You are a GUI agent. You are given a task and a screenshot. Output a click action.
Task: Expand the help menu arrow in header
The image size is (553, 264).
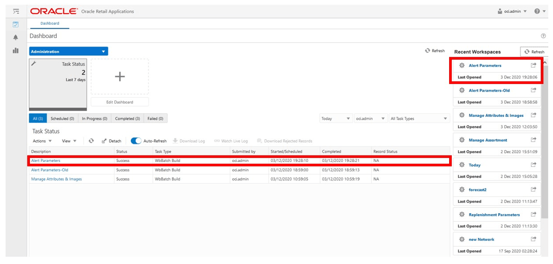coord(544,12)
